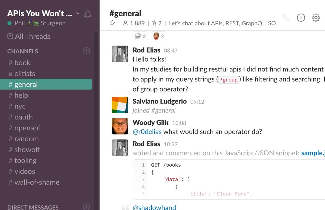Open the All Threads view
This screenshot has height=210, width=325.
[32, 36]
